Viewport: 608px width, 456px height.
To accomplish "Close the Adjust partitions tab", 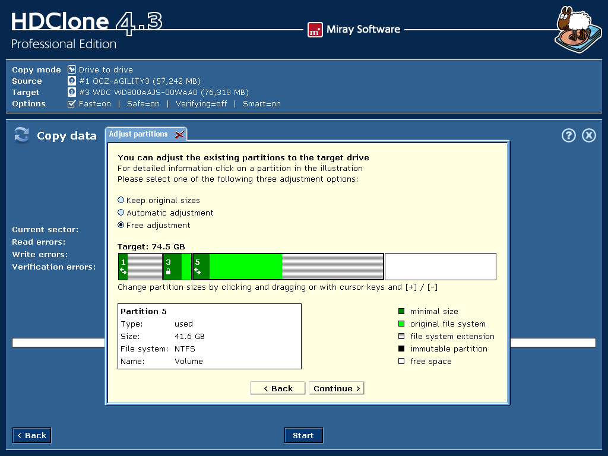I will (179, 135).
